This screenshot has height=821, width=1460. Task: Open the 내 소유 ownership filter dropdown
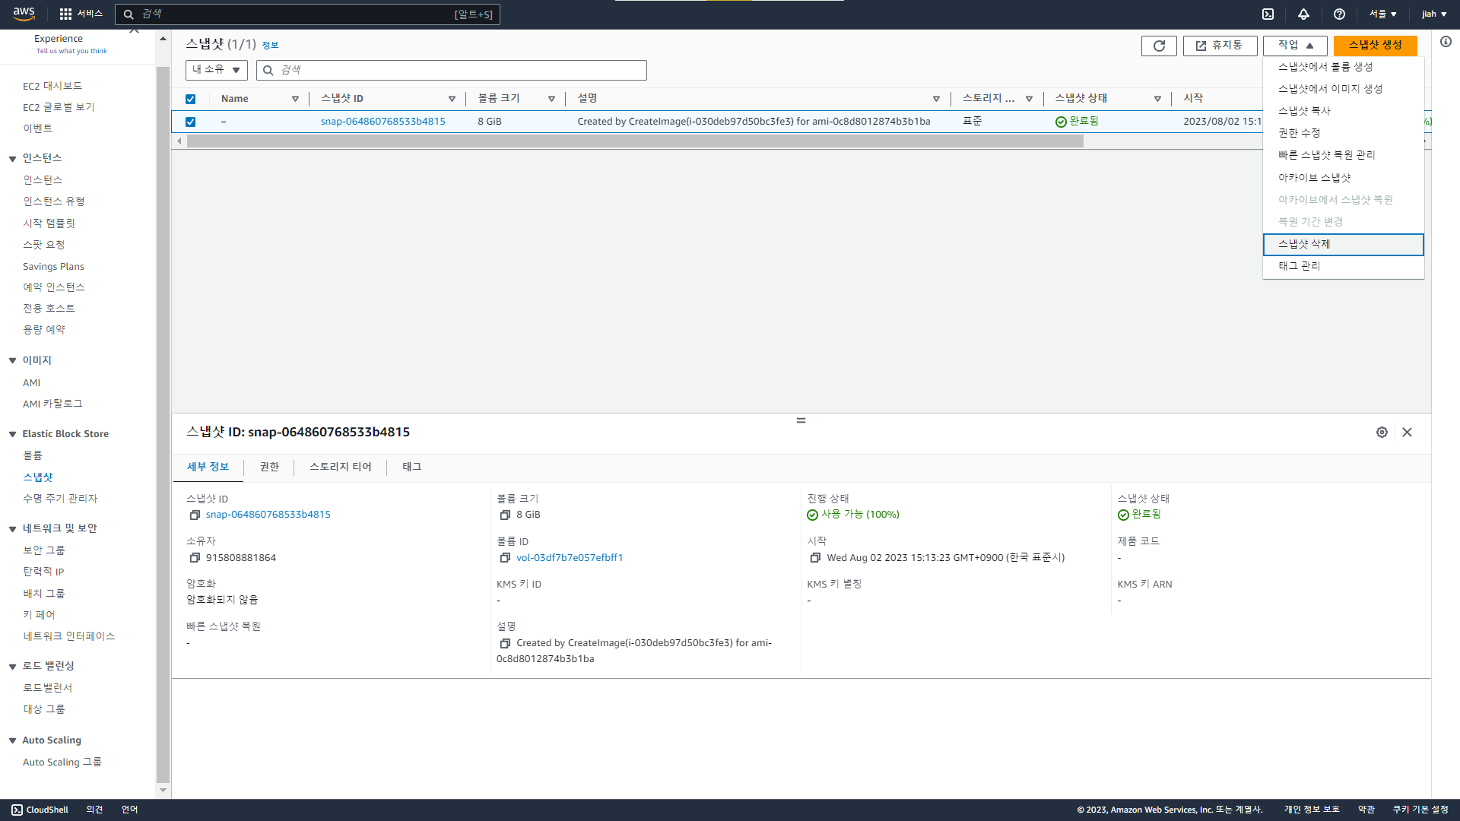(x=217, y=70)
